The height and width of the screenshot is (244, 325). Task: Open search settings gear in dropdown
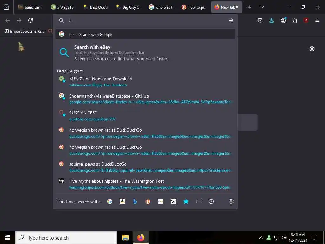[231, 201]
